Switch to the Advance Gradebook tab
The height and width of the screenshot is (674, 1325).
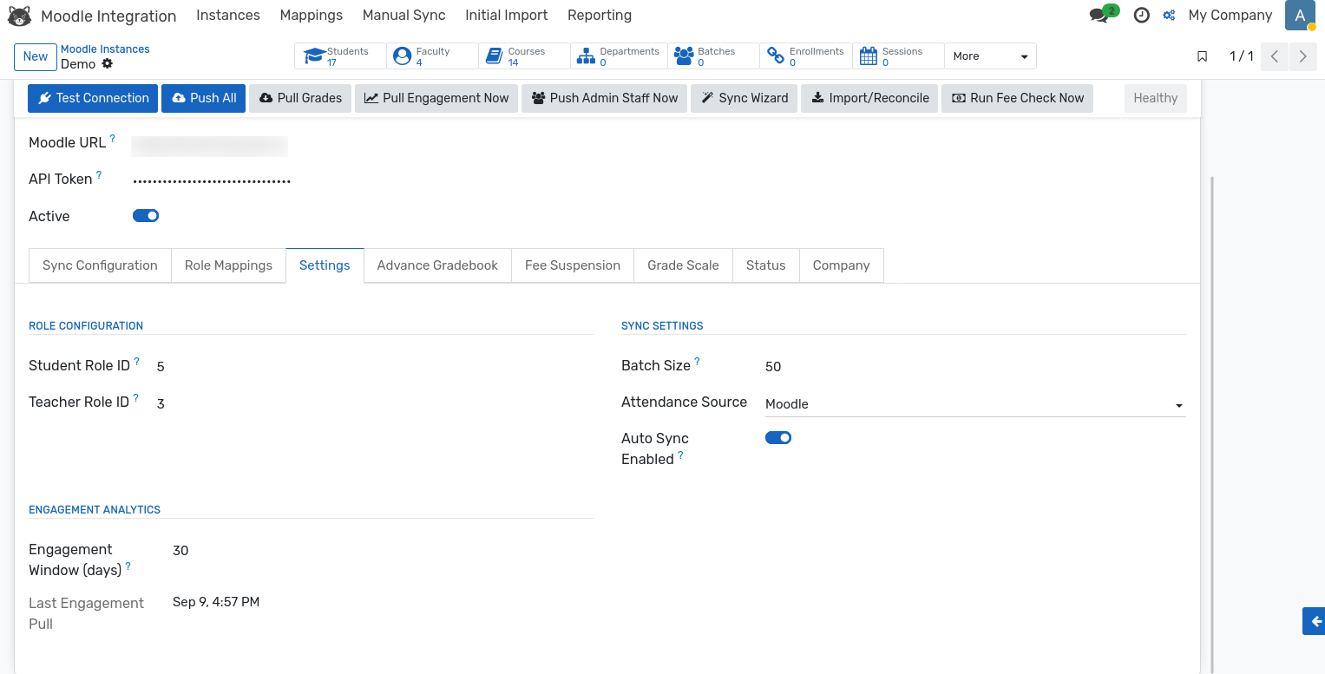(x=437, y=265)
